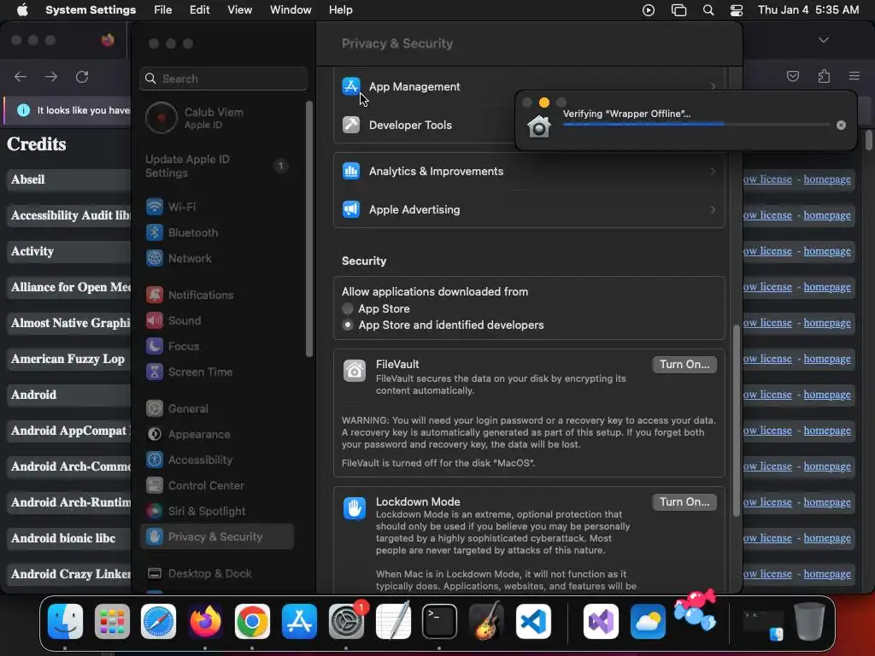Launch Safari from the Dock

click(x=158, y=621)
